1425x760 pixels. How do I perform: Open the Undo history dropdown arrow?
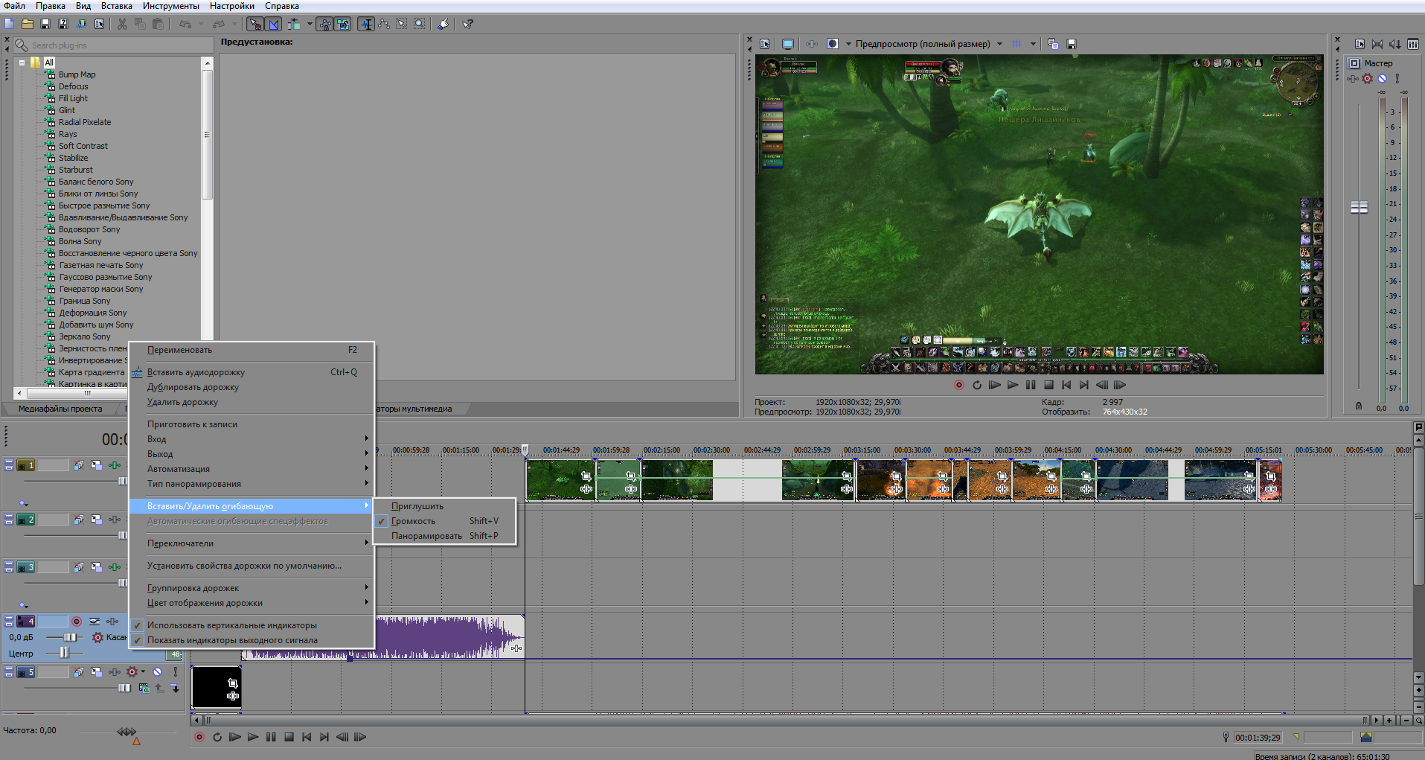coord(201,24)
